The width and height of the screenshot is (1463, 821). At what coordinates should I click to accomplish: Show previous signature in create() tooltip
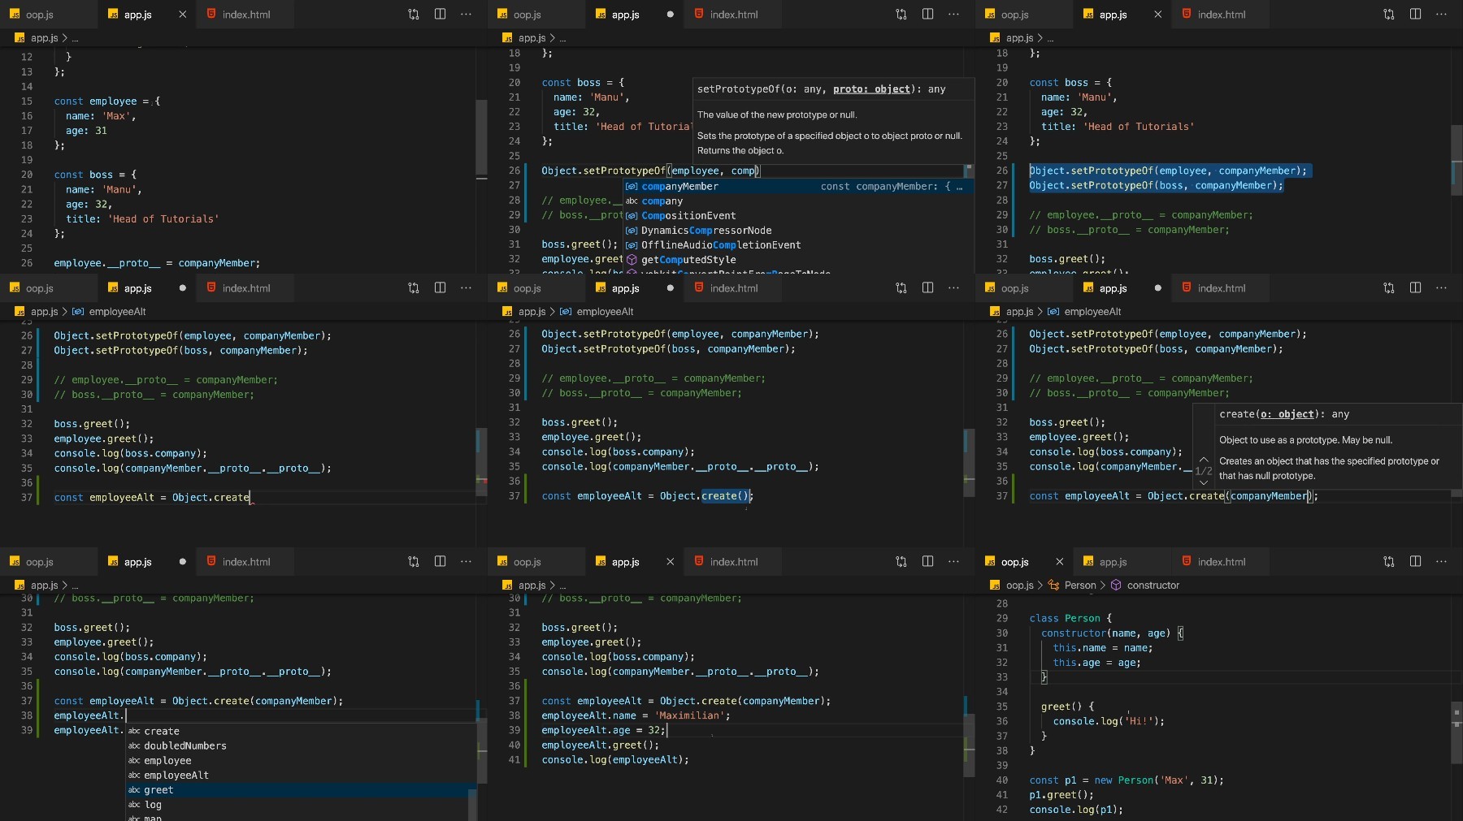(1204, 460)
